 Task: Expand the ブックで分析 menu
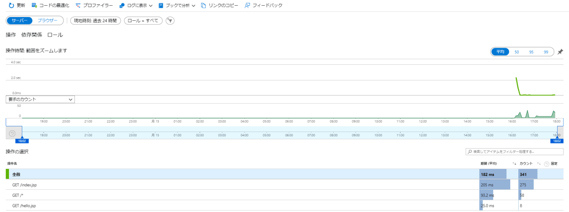pyautogui.click(x=176, y=6)
